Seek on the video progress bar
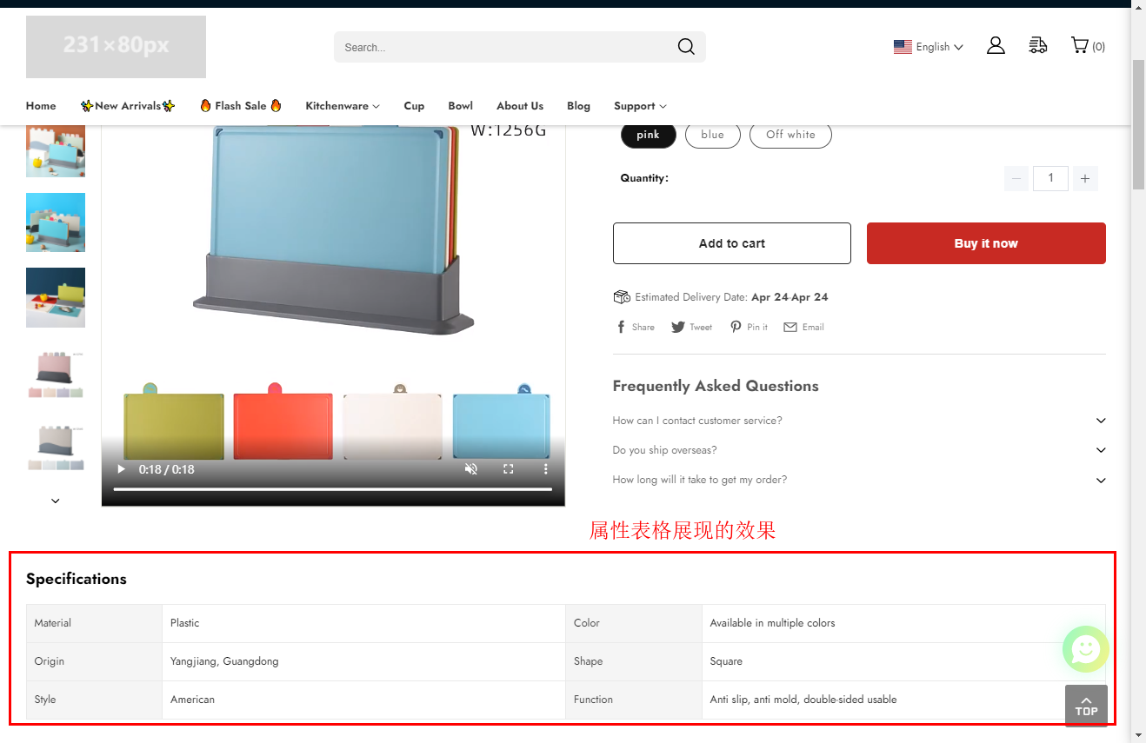 [x=333, y=490]
